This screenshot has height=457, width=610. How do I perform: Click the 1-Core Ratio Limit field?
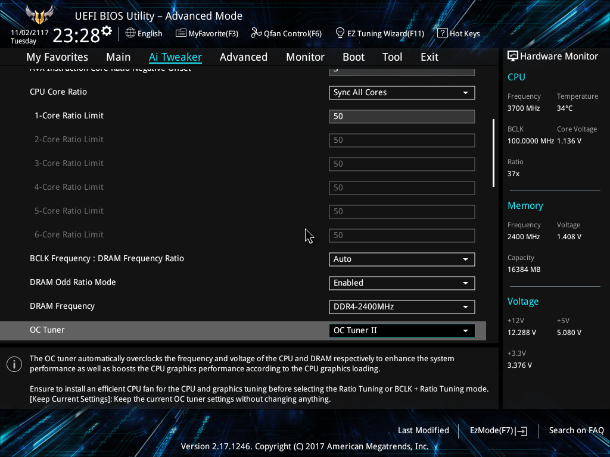point(402,116)
